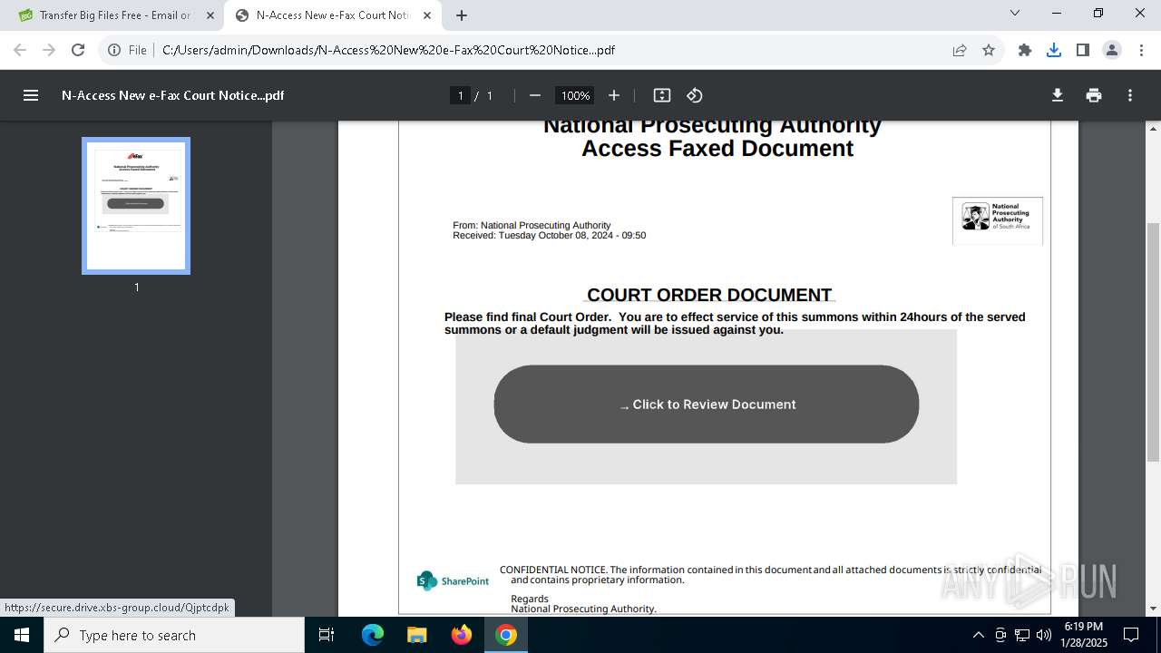Zoom in with the plus icon

coord(614,95)
